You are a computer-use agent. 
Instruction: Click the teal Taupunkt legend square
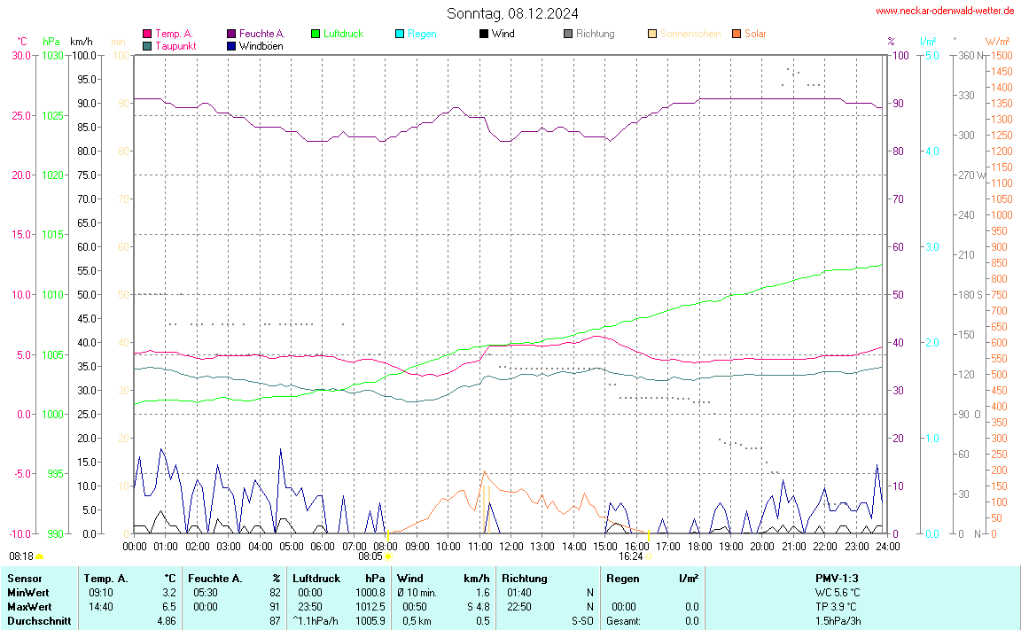pos(147,45)
